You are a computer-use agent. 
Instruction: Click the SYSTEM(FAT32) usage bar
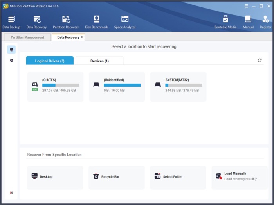click(x=184, y=85)
